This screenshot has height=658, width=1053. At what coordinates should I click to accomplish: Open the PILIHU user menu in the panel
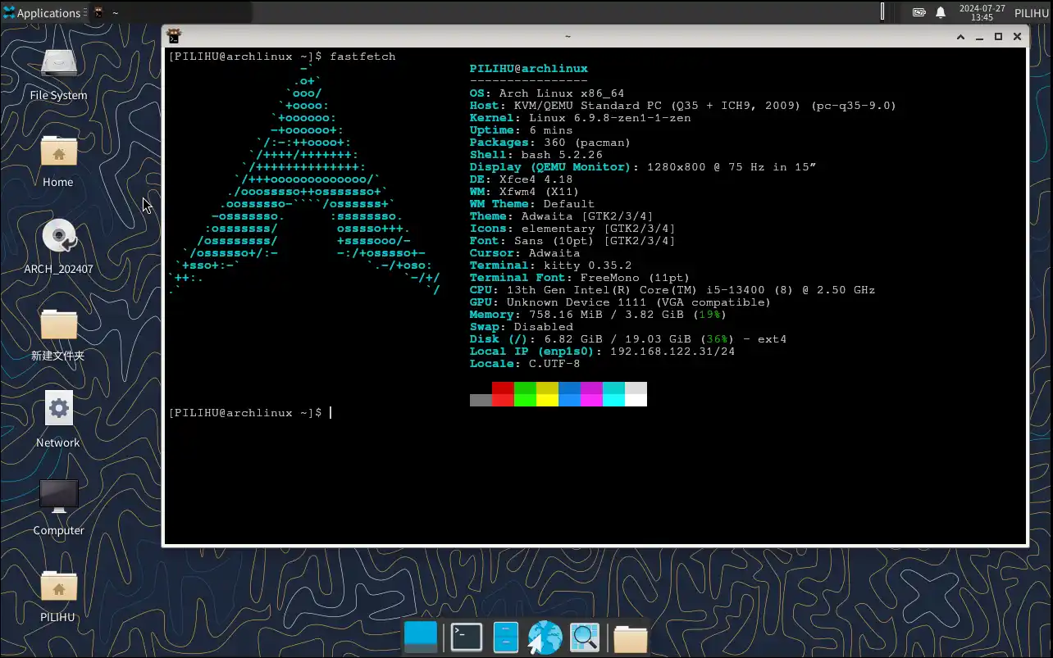[1030, 12]
